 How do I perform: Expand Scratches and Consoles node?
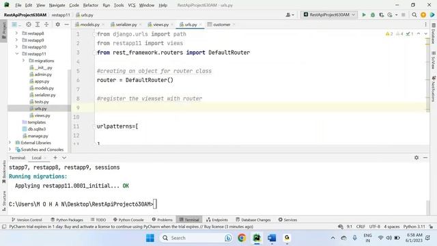(10, 150)
